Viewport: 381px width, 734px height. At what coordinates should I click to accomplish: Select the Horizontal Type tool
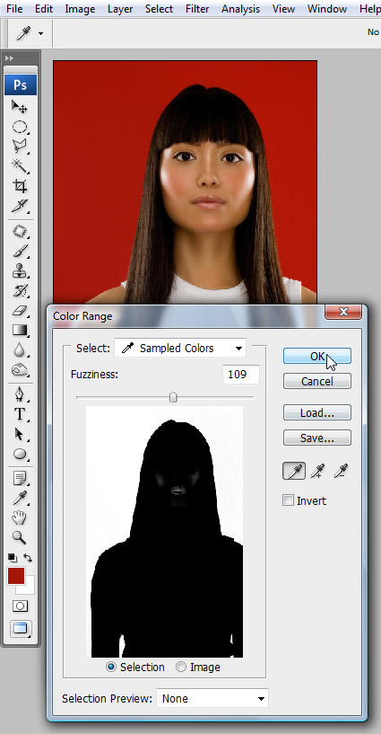tap(20, 414)
